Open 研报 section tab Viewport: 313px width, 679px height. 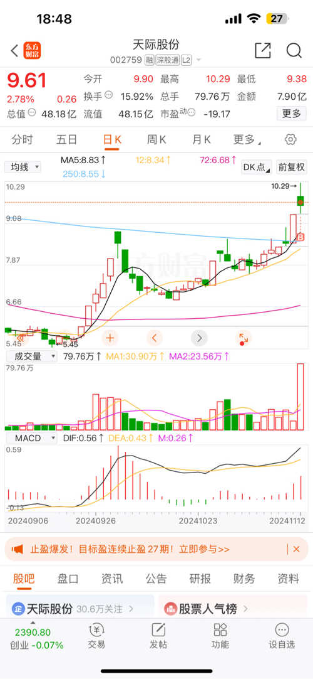[200, 579]
